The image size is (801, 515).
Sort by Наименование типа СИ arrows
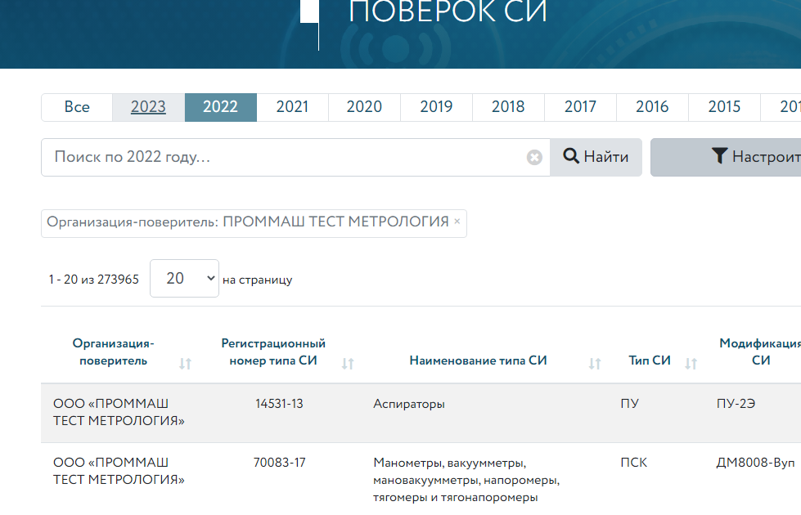coord(595,364)
